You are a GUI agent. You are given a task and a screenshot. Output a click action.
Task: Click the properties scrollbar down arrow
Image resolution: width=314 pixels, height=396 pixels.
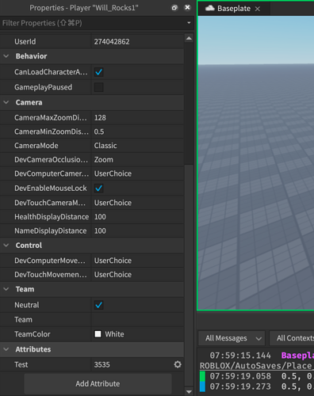[189, 391]
